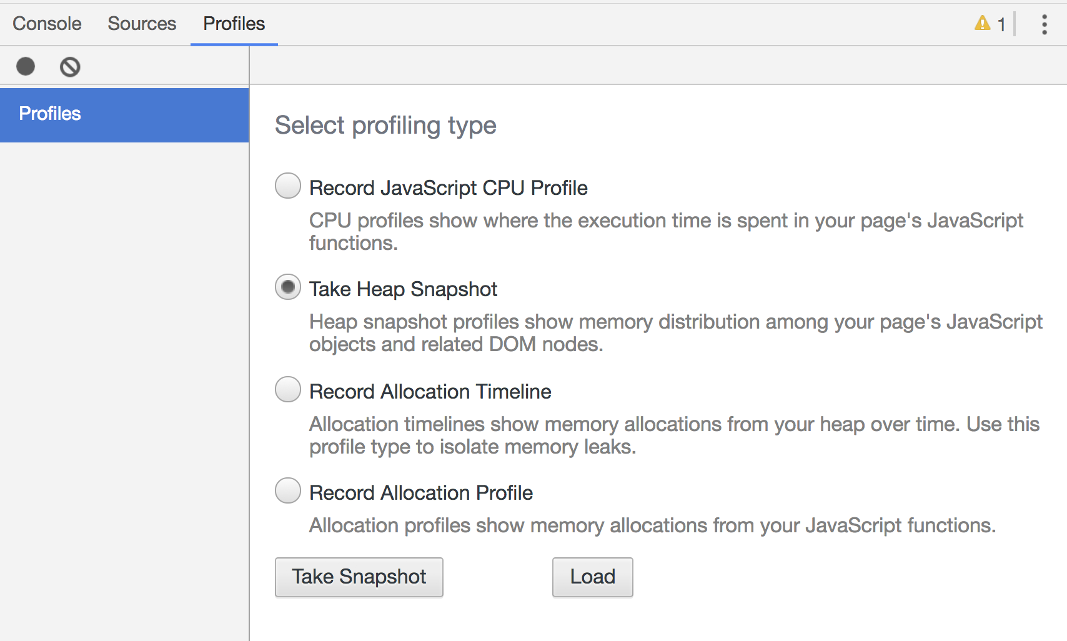Click the yellow warning triangle icon
Viewport: 1067px width, 641px height.
(983, 24)
